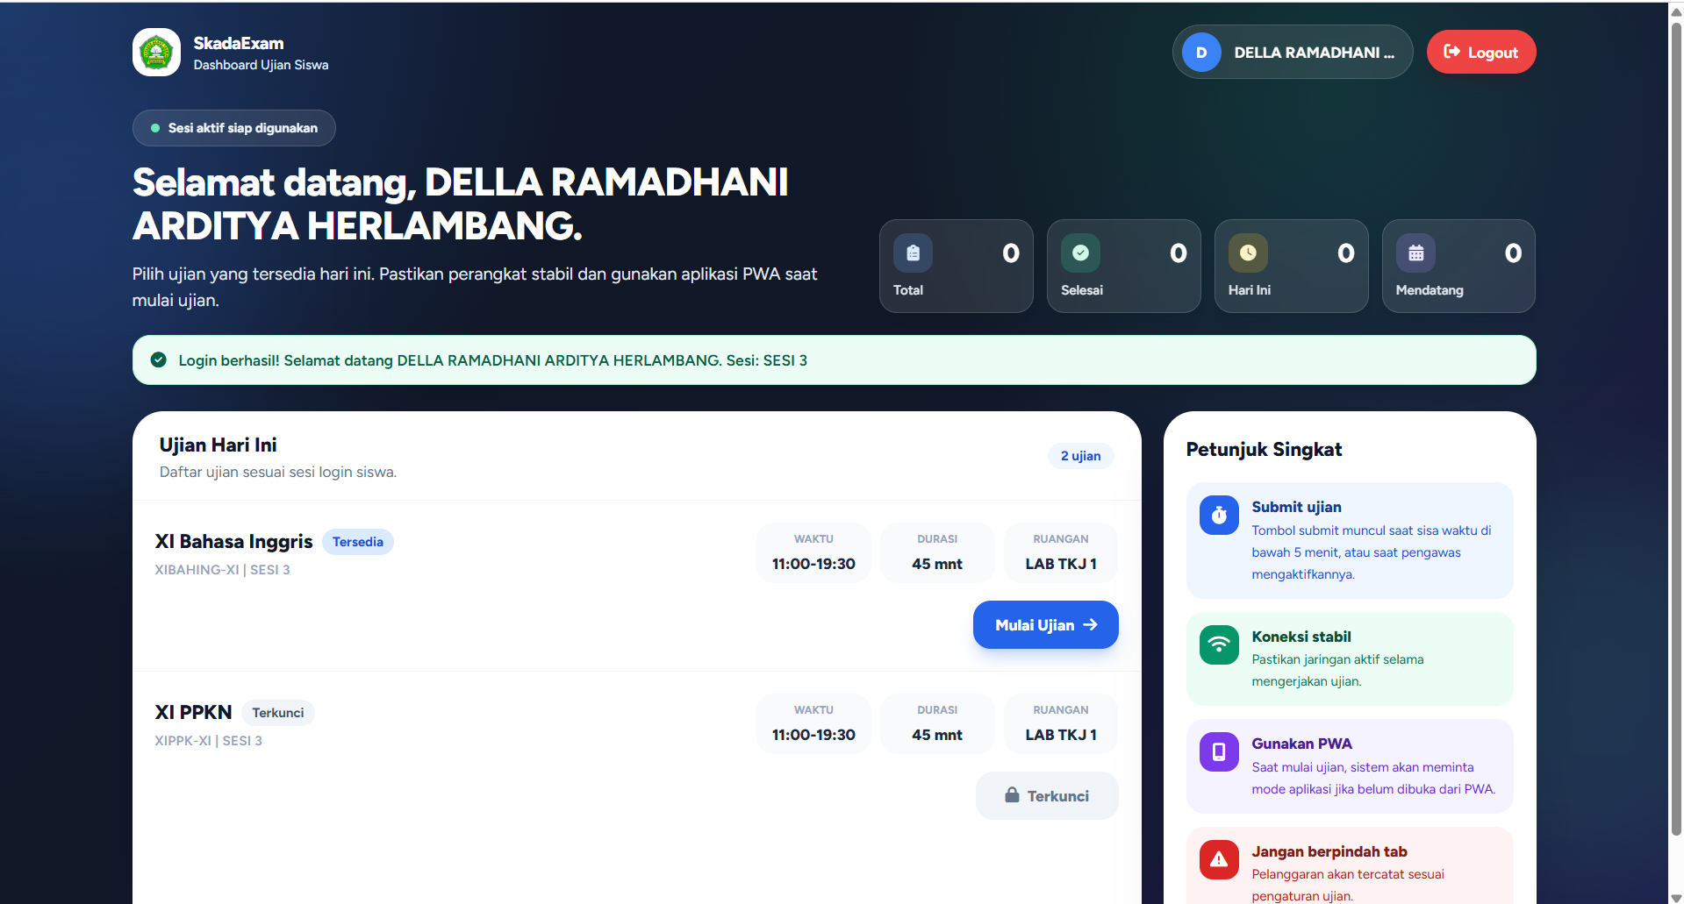Click WAKTU 11:00-19:30 box for XI Bahasa Inggris
This screenshot has width=1684, height=904.
[814, 552]
